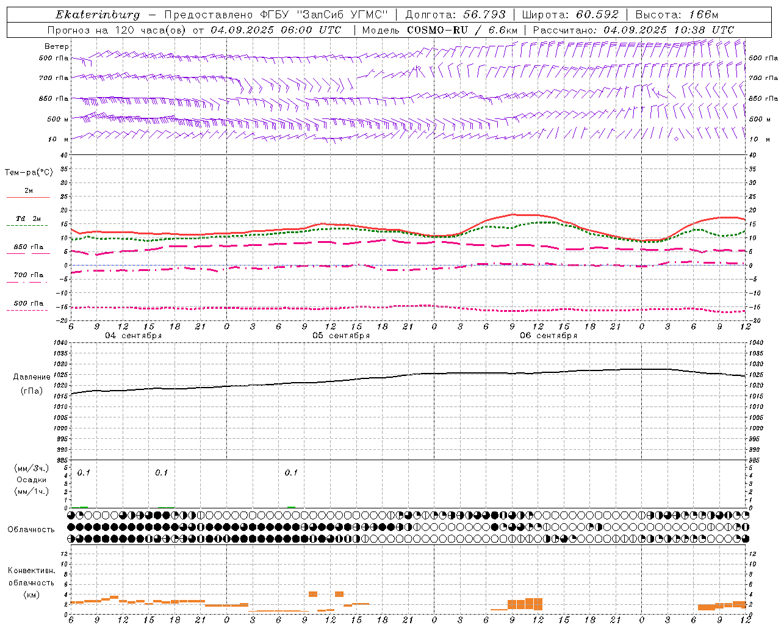Click the '04 сентября' date label
The width and height of the screenshot is (781, 625).
point(134,336)
